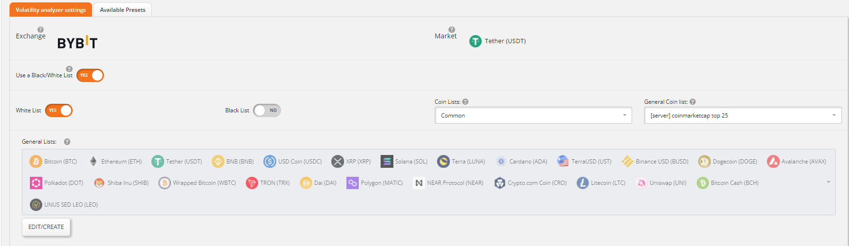Click the General Lists help icon

pyautogui.click(x=67, y=142)
